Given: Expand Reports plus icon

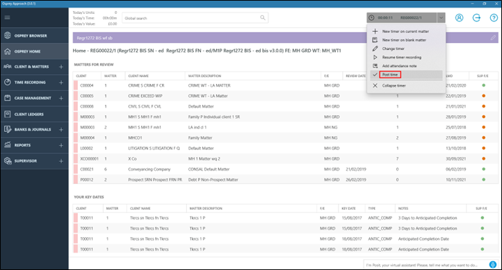Looking at the screenshot, I should pyautogui.click(x=61, y=145).
